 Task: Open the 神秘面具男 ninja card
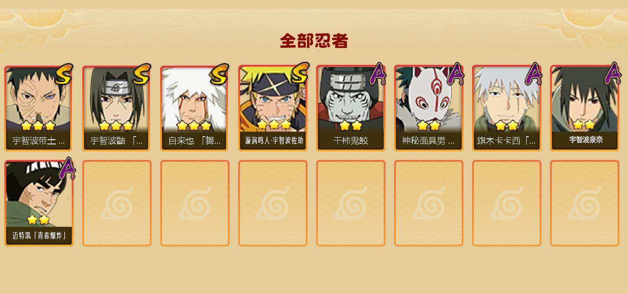pyautogui.click(x=428, y=108)
